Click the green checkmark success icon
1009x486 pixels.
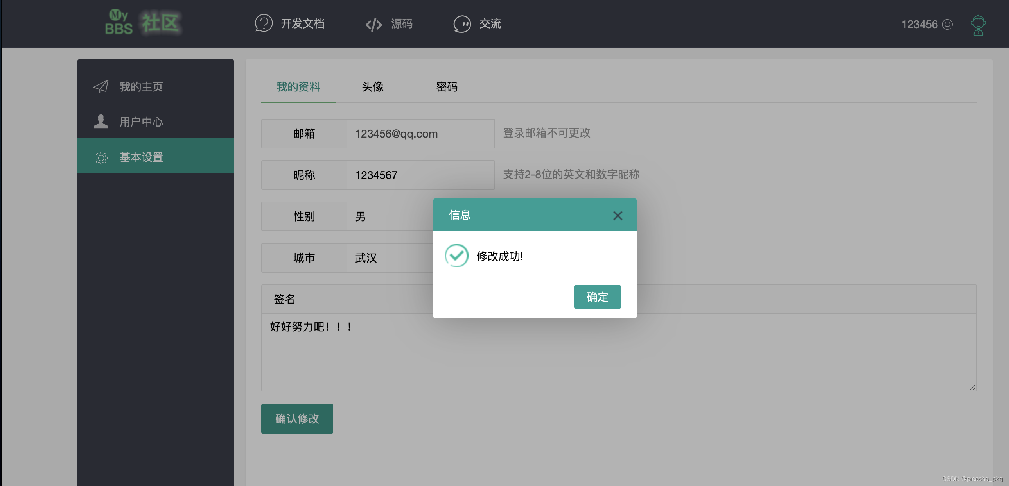(x=456, y=256)
